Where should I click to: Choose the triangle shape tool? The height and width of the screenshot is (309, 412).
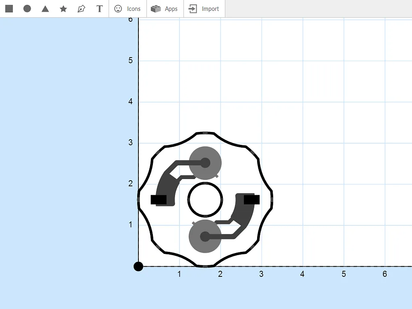click(45, 8)
